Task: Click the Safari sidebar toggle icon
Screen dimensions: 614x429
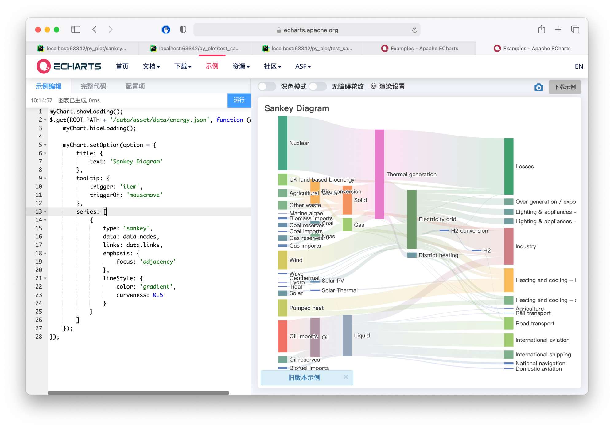Action: tap(76, 30)
